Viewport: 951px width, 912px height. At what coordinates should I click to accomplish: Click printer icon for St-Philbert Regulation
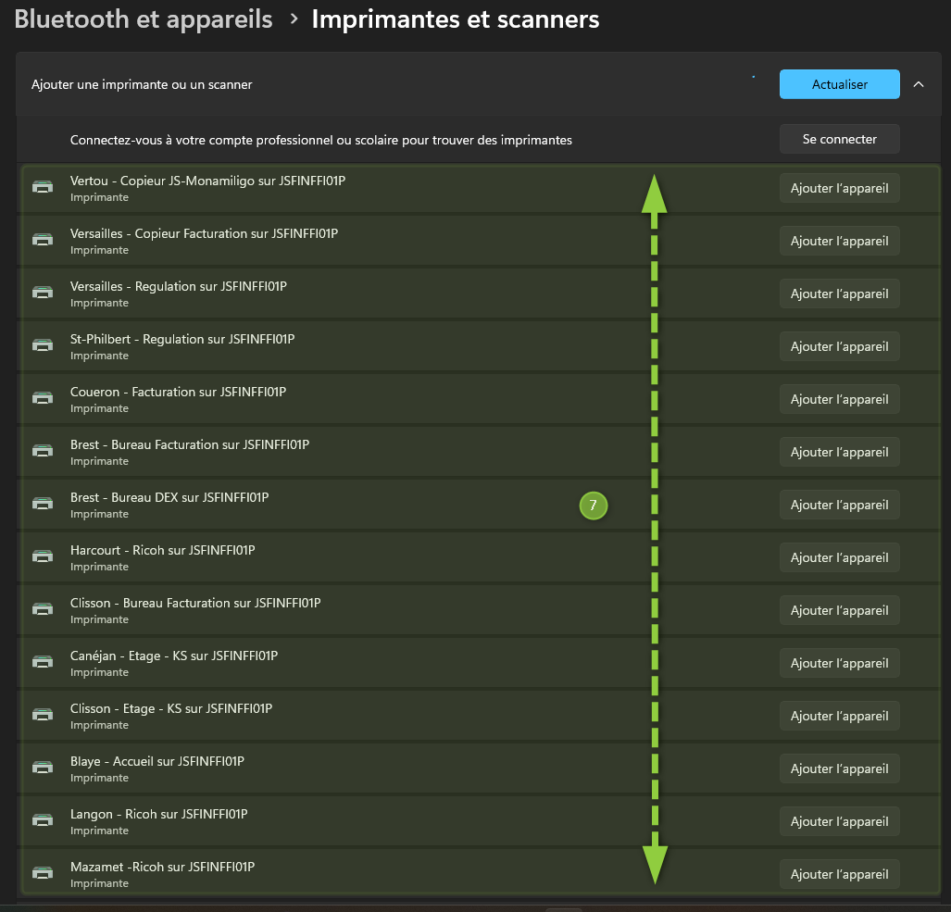[43, 345]
